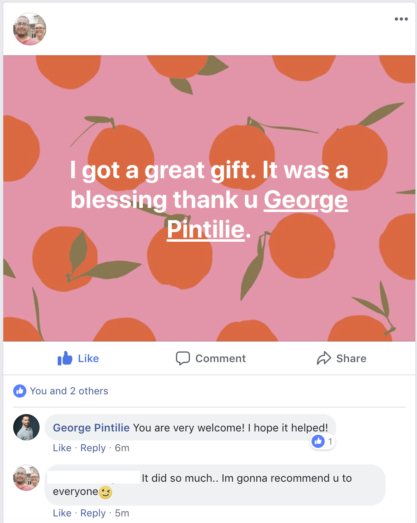Toggle the Like button on the post
Image resolution: width=417 pixels, height=523 pixels.
coord(78,358)
